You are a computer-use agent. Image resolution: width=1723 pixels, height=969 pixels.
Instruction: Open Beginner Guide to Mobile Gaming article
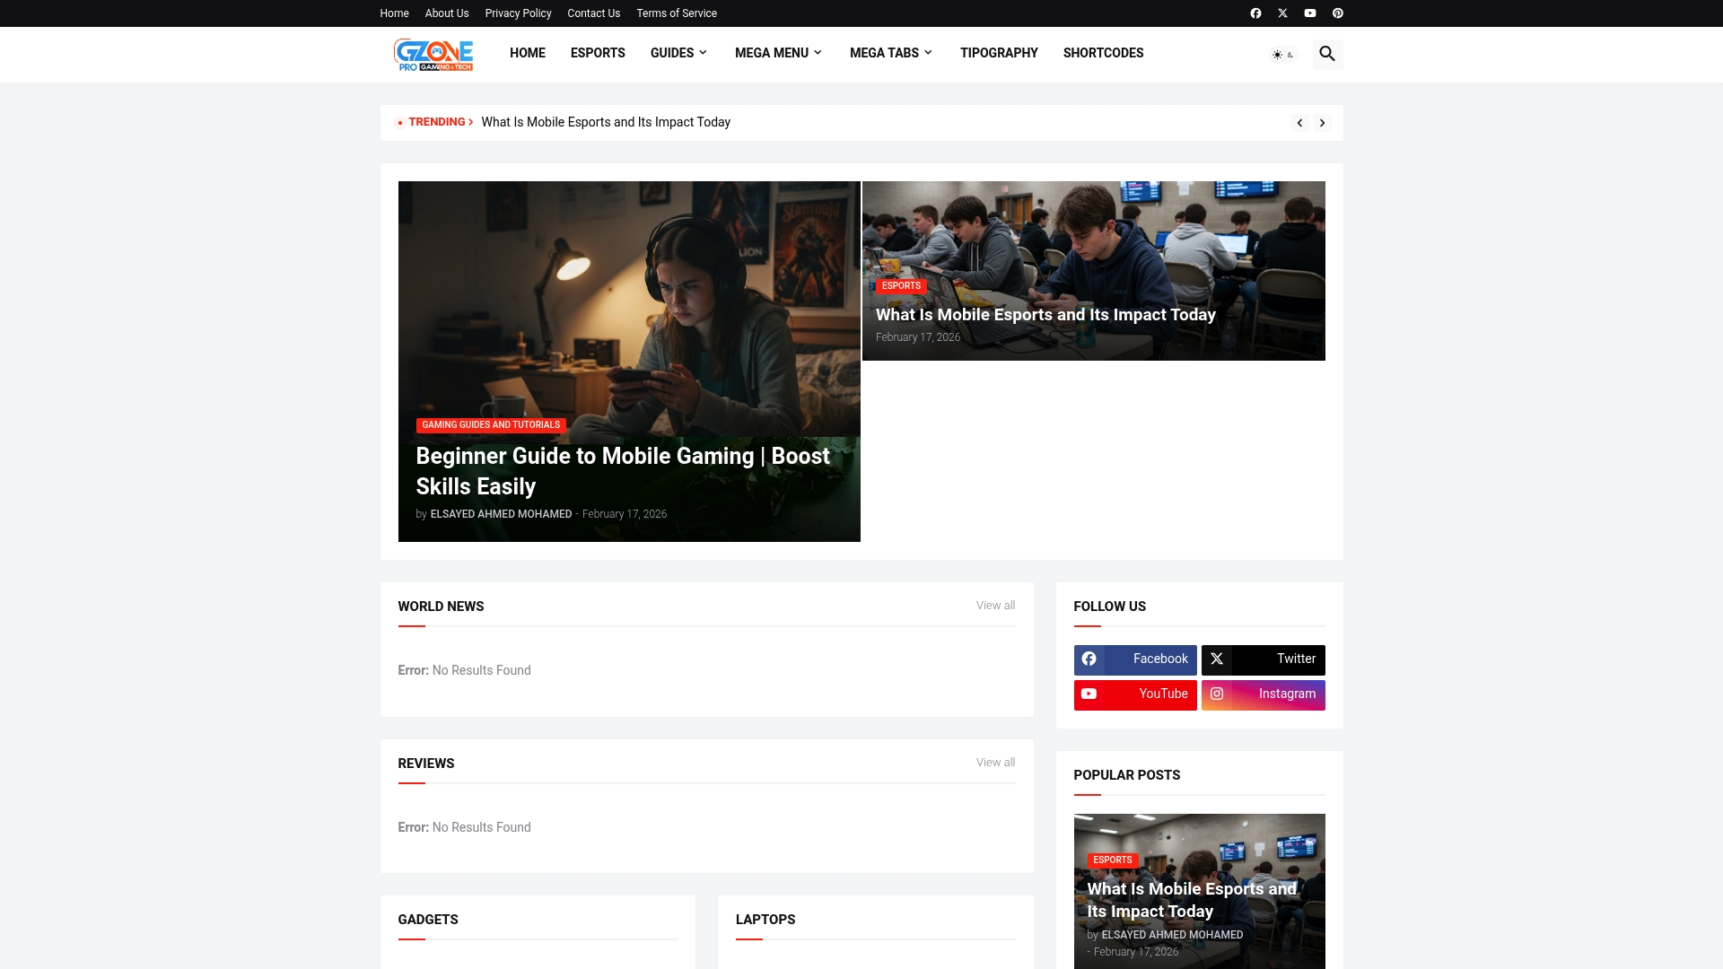tap(623, 470)
